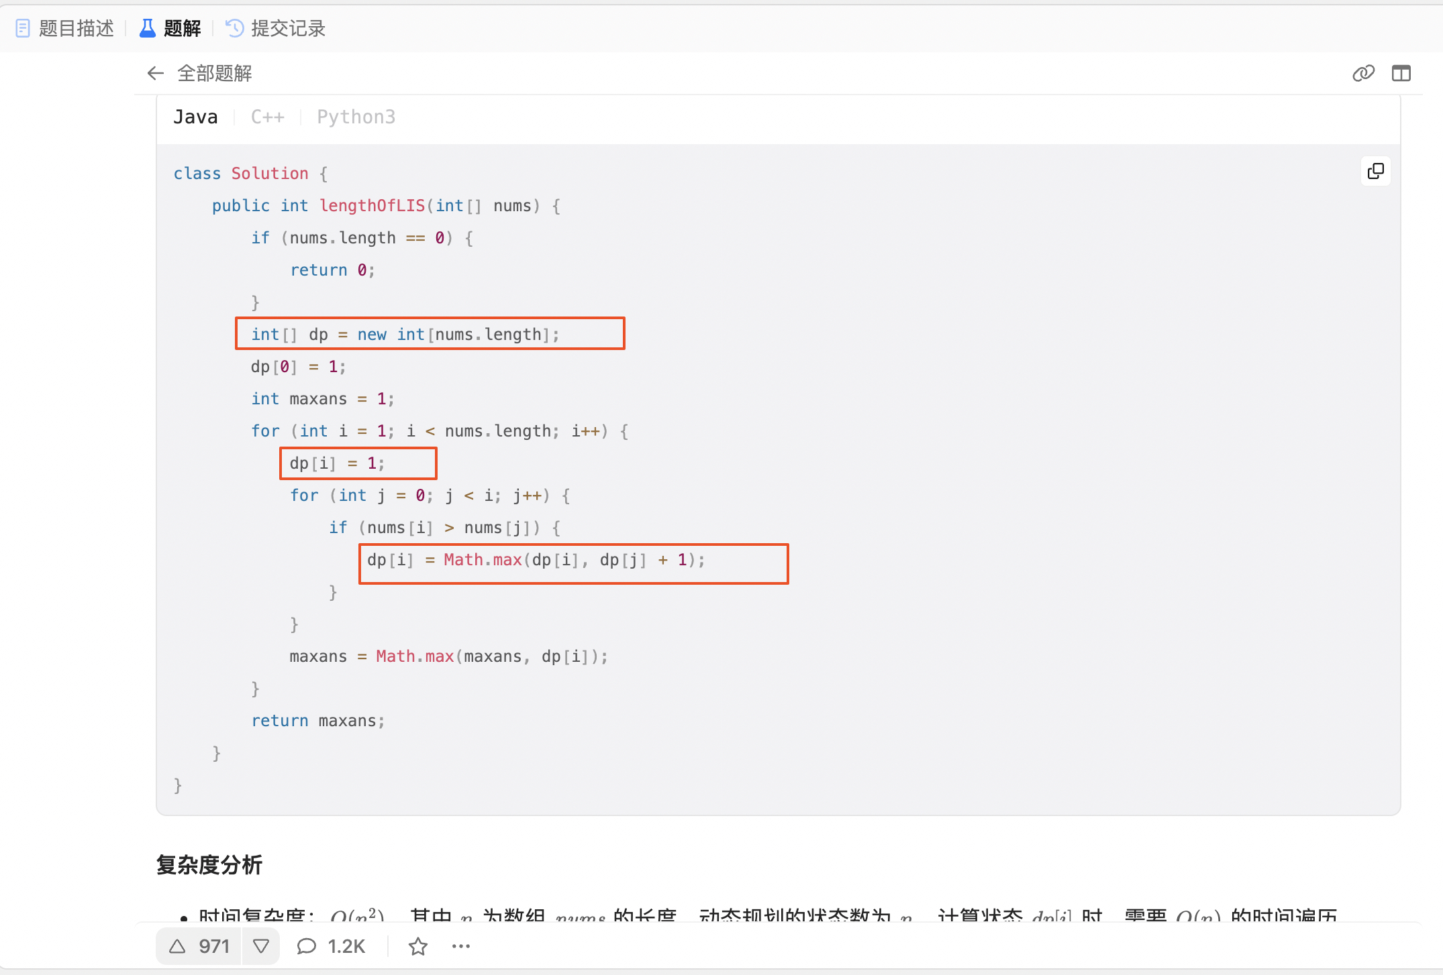Click the 全部题解 link text

tap(215, 73)
